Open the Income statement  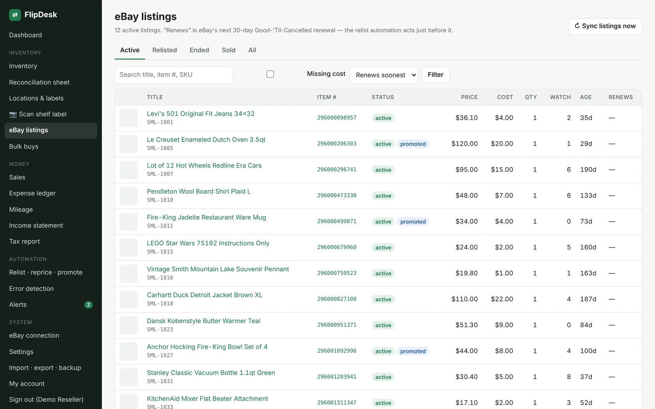[51, 225]
